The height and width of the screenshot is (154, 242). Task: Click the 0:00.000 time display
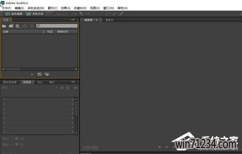coord(90,148)
